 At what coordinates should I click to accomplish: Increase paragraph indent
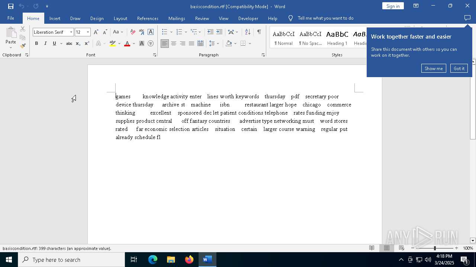[219, 32]
